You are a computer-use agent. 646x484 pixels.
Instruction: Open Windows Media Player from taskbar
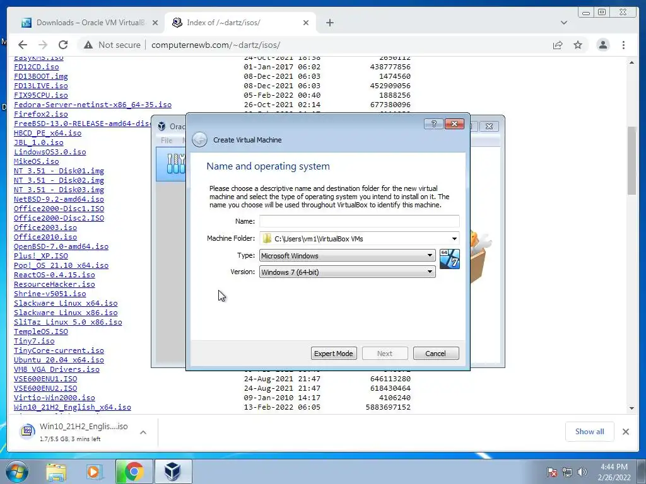(94, 471)
